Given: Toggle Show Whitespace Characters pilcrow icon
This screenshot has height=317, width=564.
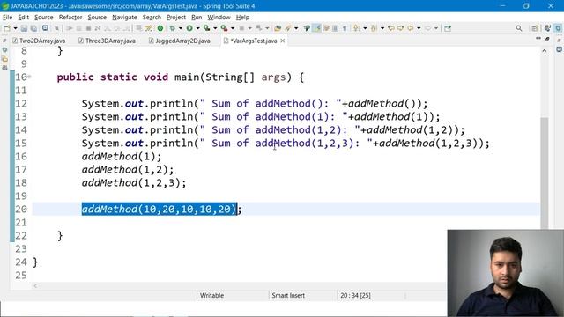Looking at the screenshot, I should [x=345, y=28].
